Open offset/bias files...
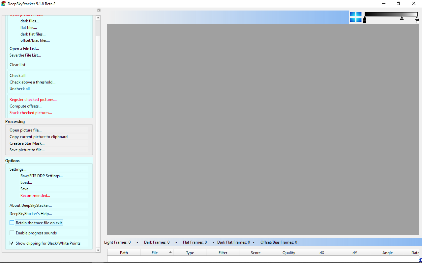The height and width of the screenshot is (263, 422). (35, 40)
